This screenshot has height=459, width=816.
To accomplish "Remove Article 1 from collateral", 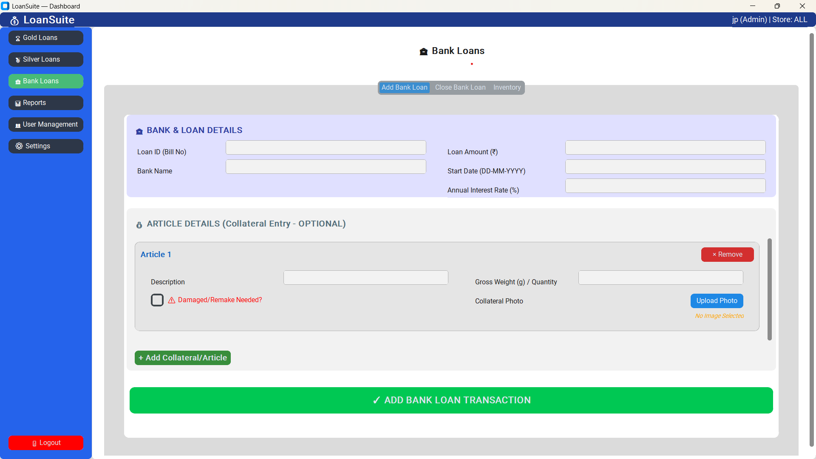I will (727, 254).
